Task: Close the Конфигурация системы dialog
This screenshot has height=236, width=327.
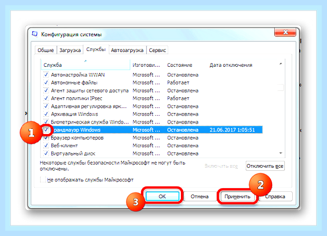Action: pyautogui.click(x=285, y=32)
